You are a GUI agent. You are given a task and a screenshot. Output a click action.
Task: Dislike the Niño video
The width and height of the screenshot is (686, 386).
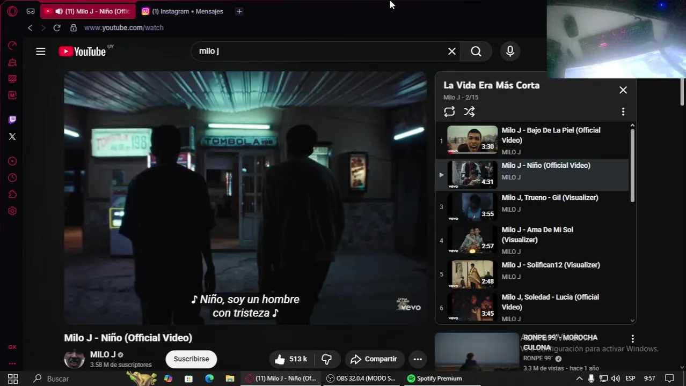327,359
